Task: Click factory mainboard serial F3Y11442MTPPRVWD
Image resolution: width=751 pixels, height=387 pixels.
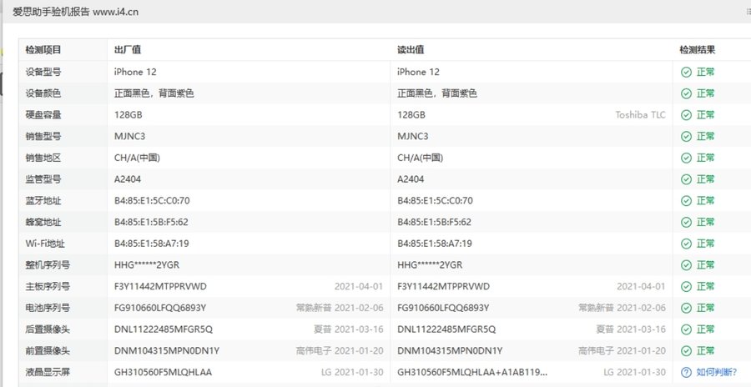Action: [160, 286]
